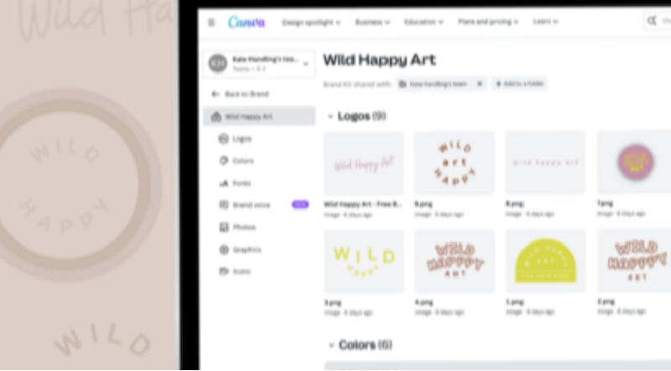Open the Photos icon in sidebar

[x=223, y=227]
